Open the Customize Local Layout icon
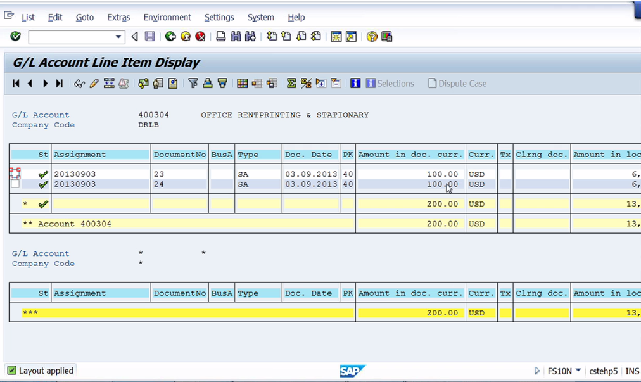 click(x=387, y=36)
